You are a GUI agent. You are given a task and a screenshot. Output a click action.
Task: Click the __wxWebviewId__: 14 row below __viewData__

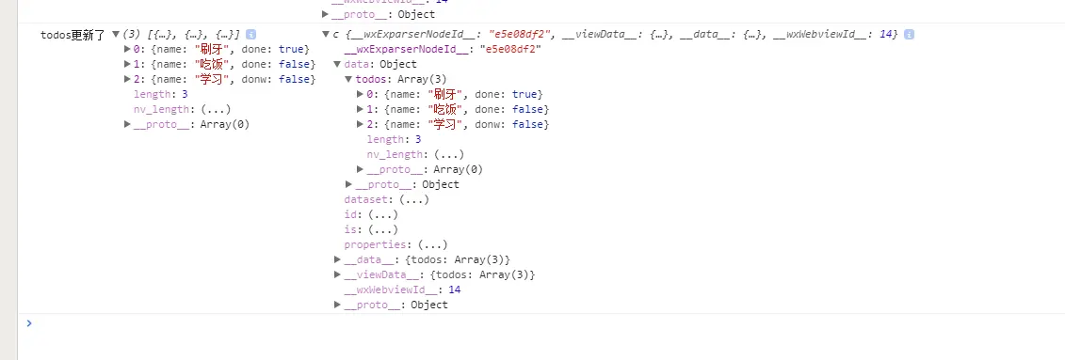click(403, 290)
